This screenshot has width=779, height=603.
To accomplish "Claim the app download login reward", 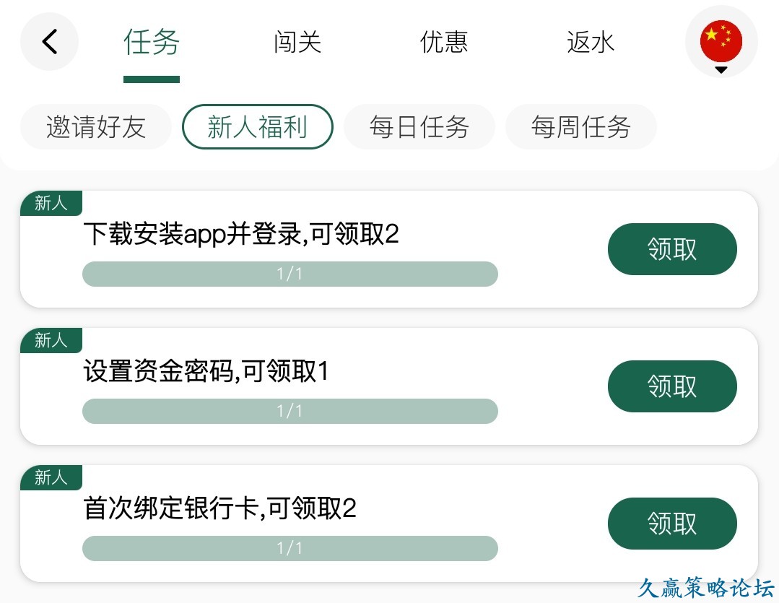I will [672, 249].
